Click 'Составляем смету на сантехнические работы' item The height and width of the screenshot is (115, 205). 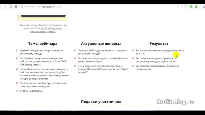coord(43,61)
